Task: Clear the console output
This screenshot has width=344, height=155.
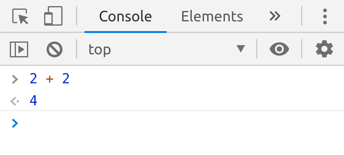Action: click(55, 49)
